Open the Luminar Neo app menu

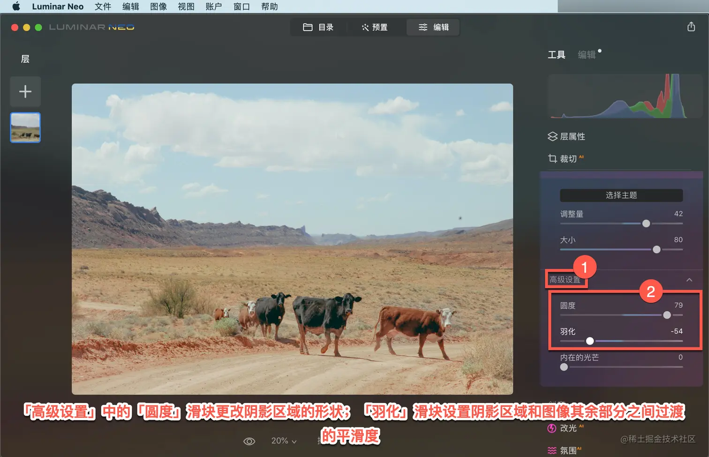tap(58, 7)
